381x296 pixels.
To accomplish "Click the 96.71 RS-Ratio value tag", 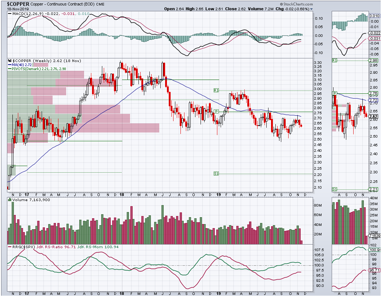I will point(374,270).
